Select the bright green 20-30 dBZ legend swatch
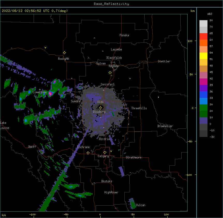Screen dimensions: 223x218 coord(203,108)
